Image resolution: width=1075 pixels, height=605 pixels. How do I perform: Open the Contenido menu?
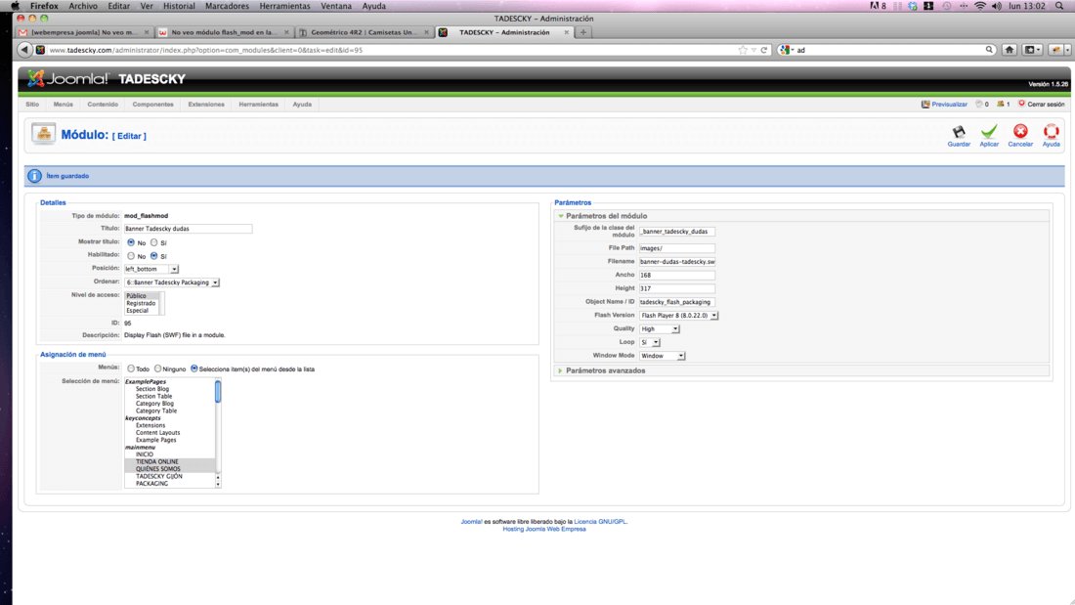(103, 105)
